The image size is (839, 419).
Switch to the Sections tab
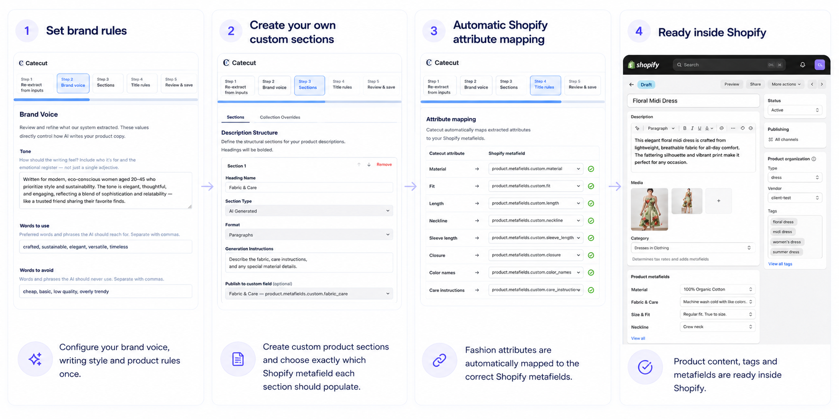pos(236,117)
